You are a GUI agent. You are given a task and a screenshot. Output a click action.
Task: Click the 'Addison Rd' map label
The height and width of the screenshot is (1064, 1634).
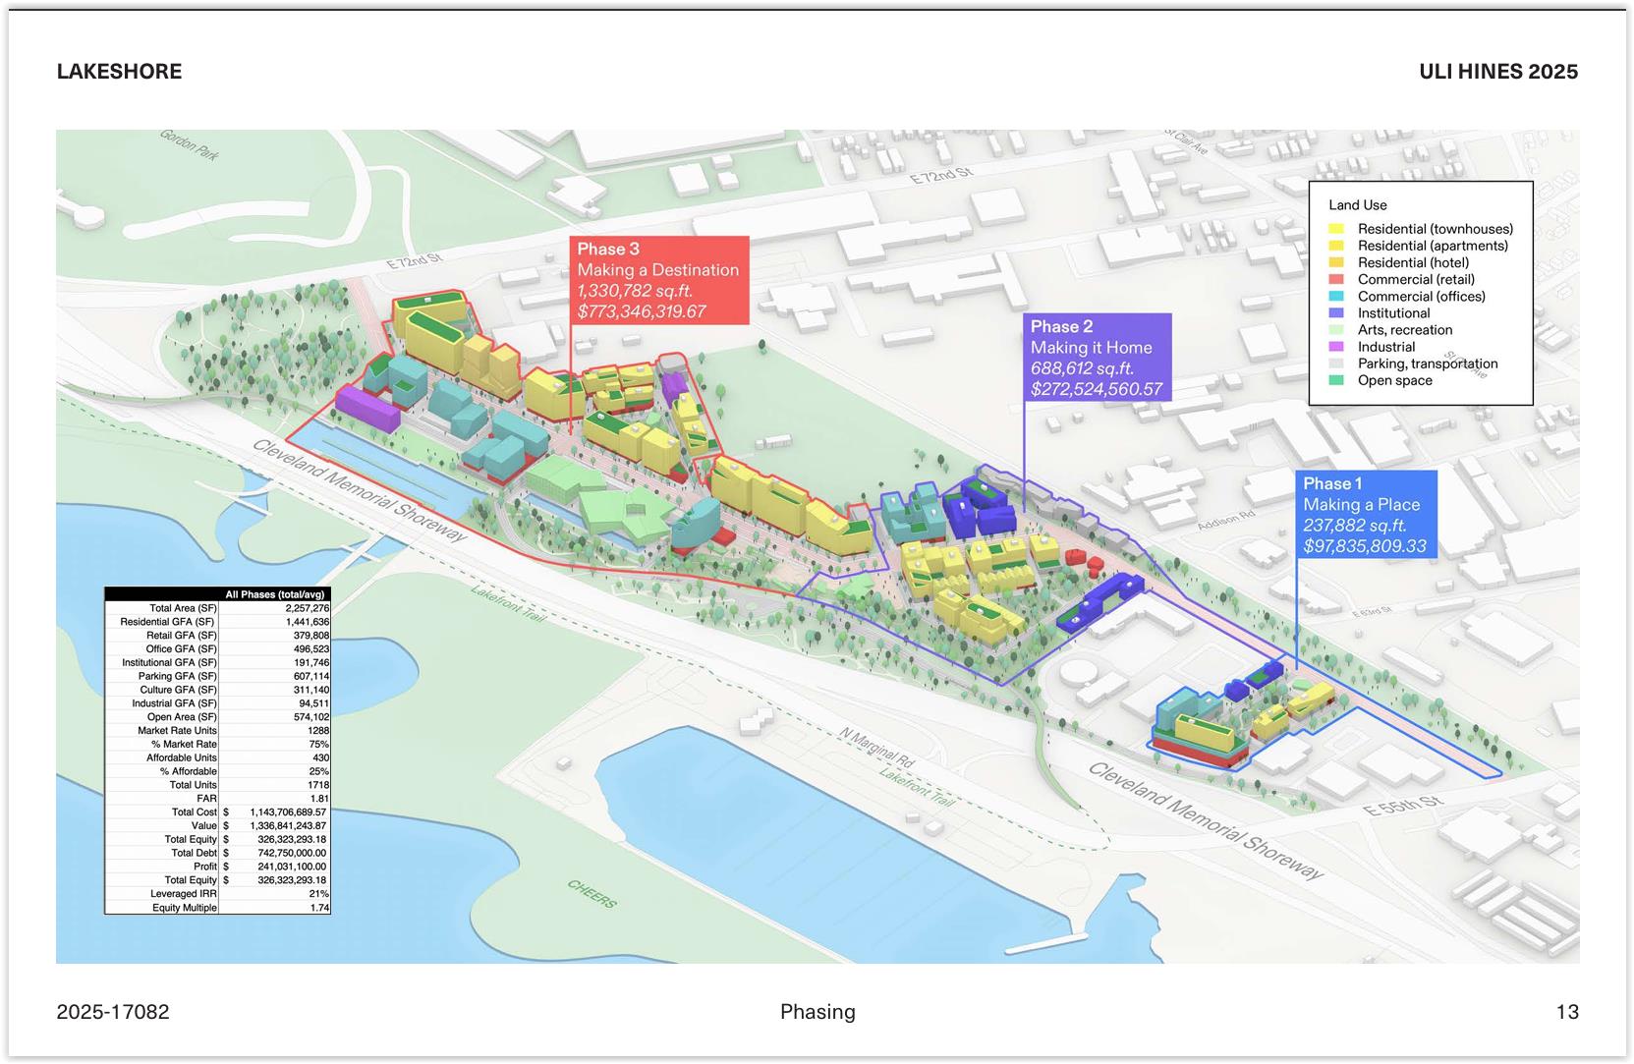1225,521
